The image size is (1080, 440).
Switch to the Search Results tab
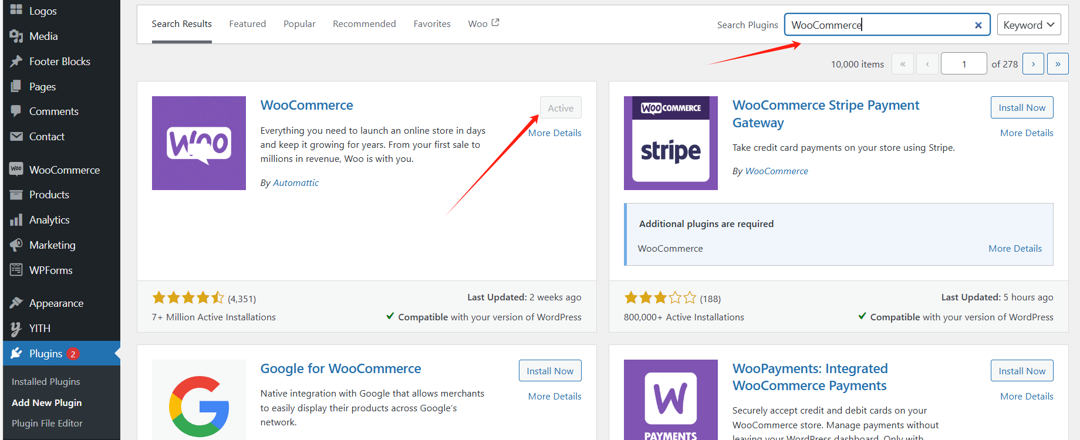[181, 24]
